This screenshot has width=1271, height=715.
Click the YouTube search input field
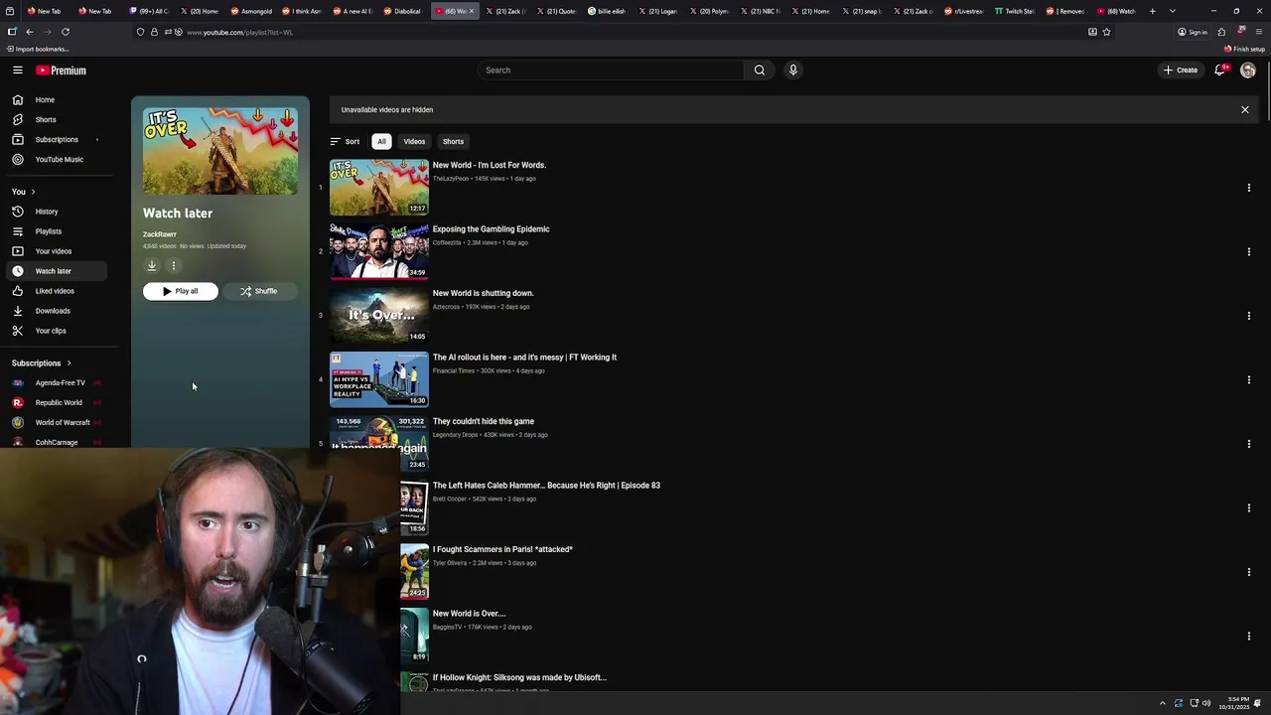coord(611,71)
